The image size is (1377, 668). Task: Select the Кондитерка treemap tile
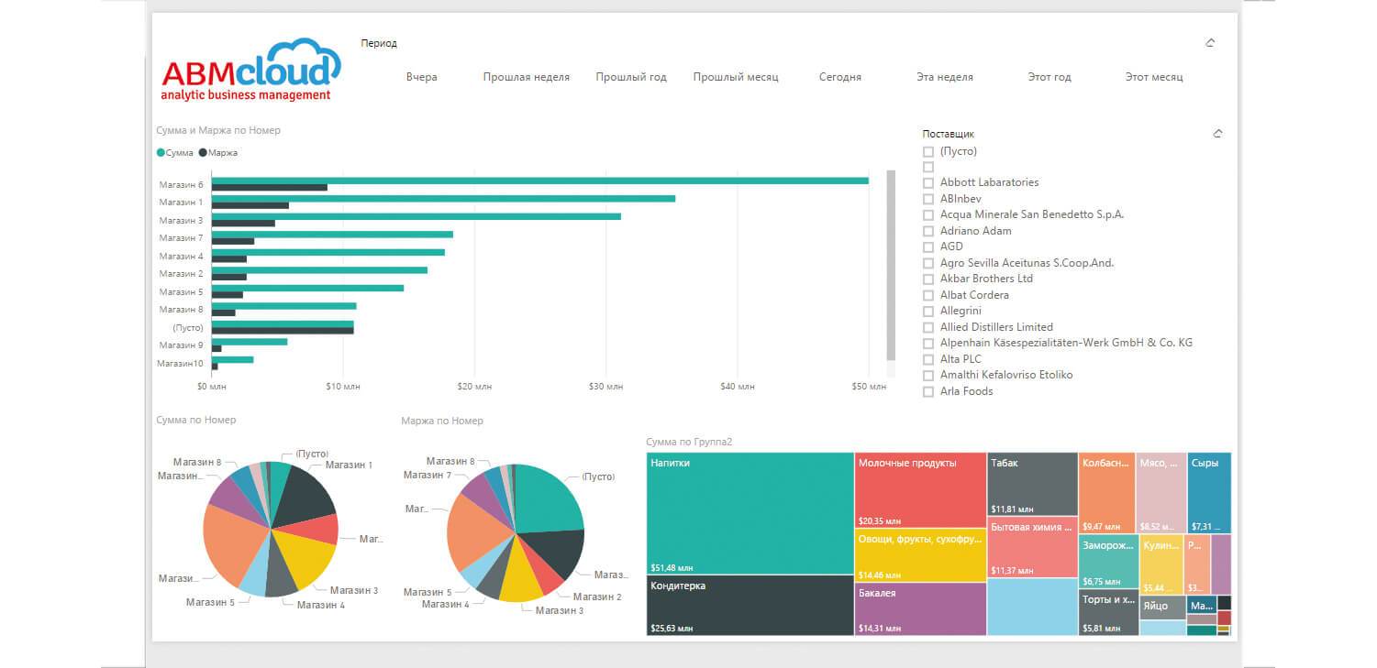750,605
